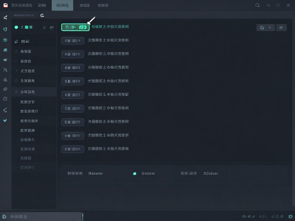This screenshot has height=221, width=295.
Task: Click the document icon in bottom-left status bar
Action: coord(4,216)
